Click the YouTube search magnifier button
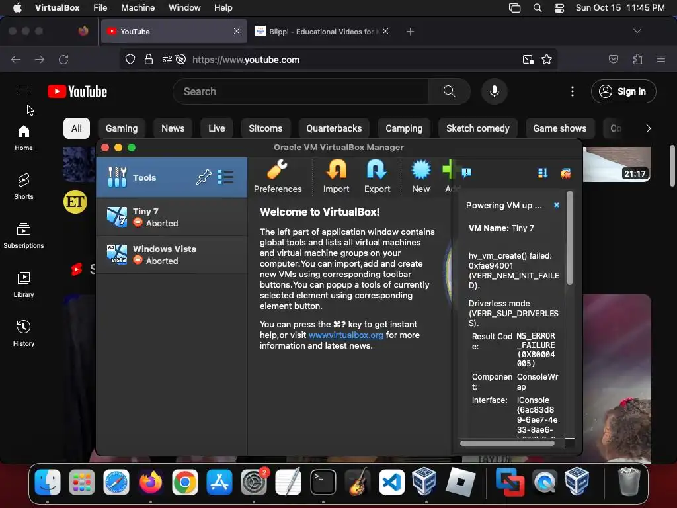 [x=449, y=91]
